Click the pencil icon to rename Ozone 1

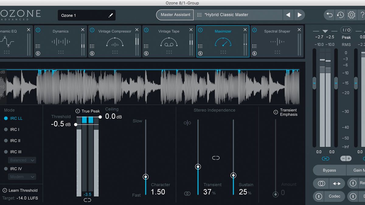(111, 15)
